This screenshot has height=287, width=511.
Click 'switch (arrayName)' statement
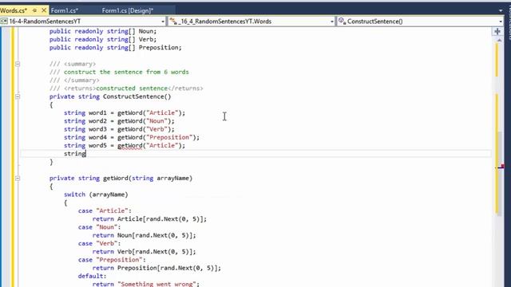point(96,195)
